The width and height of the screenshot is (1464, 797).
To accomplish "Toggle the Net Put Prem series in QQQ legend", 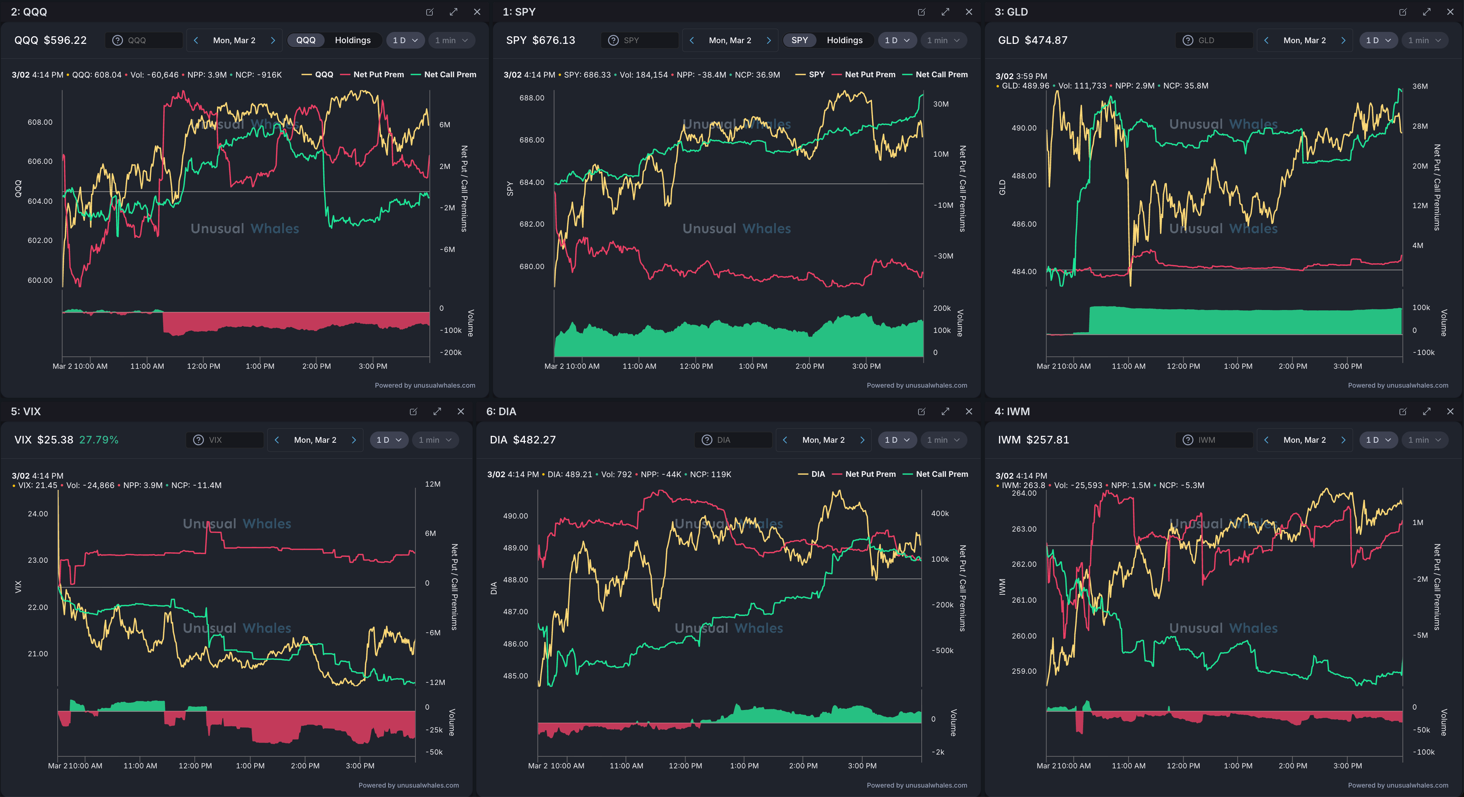I will 378,74.
